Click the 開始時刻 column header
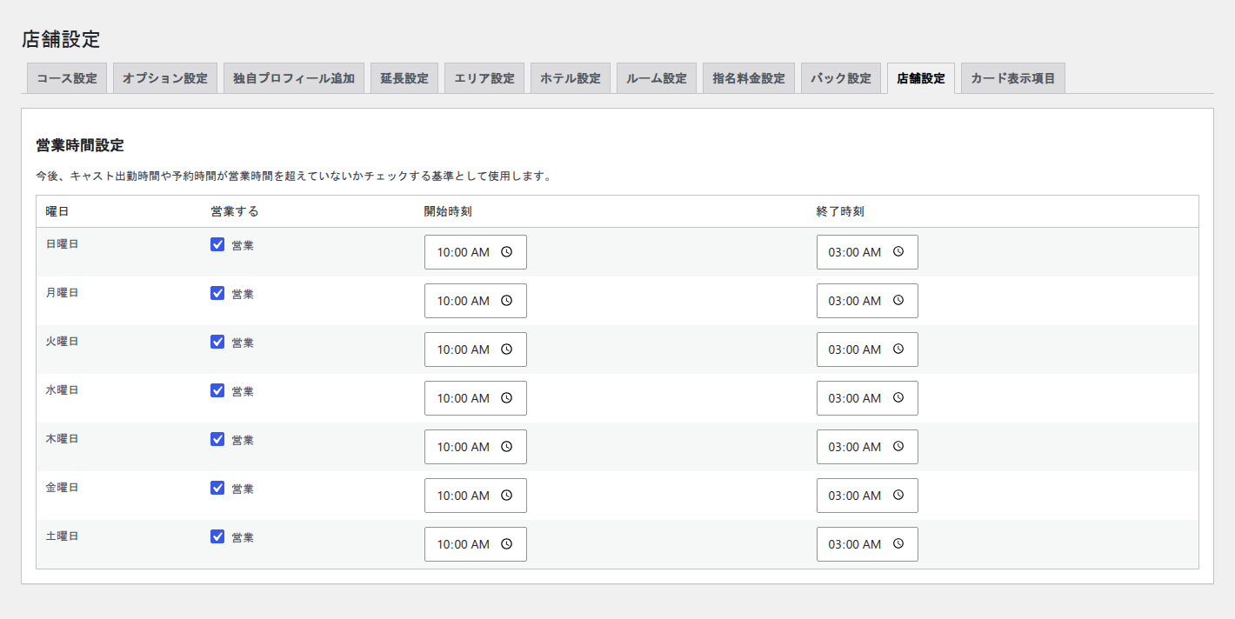The width and height of the screenshot is (1235, 619). coord(448,211)
